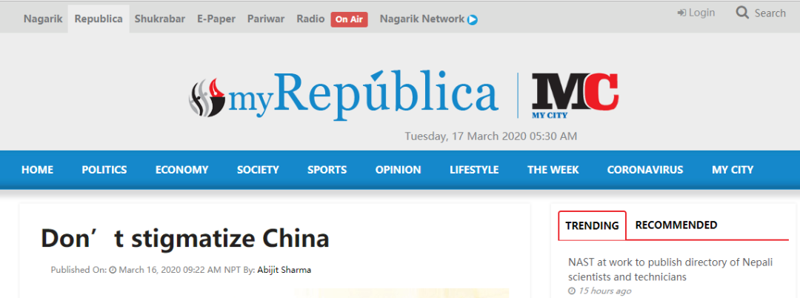The image size is (800, 298).
Task: Click author name Abijit Sharma
Action: (x=284, y=269)
